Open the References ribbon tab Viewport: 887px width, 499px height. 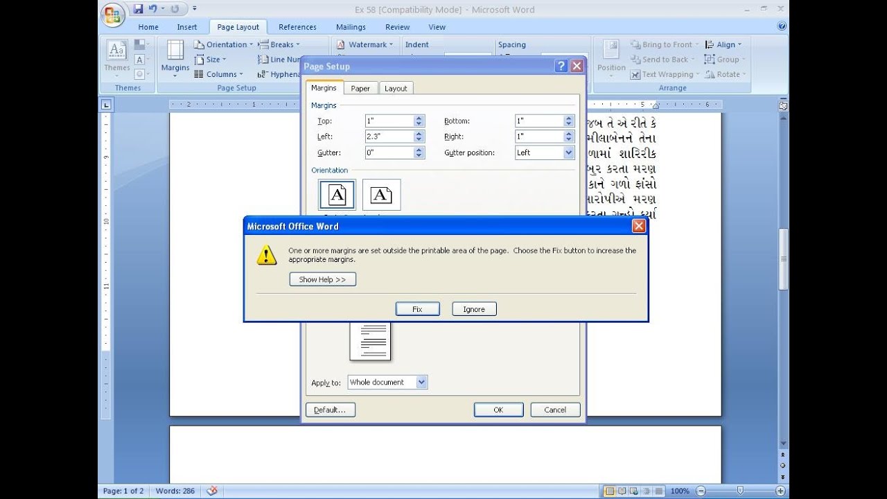pyautogui.click(x=298, y=27)
